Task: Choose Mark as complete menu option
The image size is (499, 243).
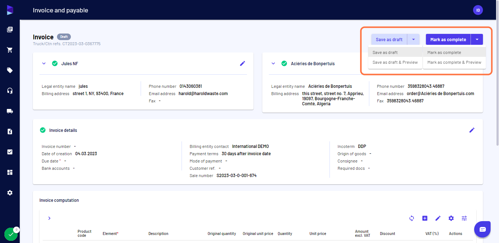Action: 454,52
